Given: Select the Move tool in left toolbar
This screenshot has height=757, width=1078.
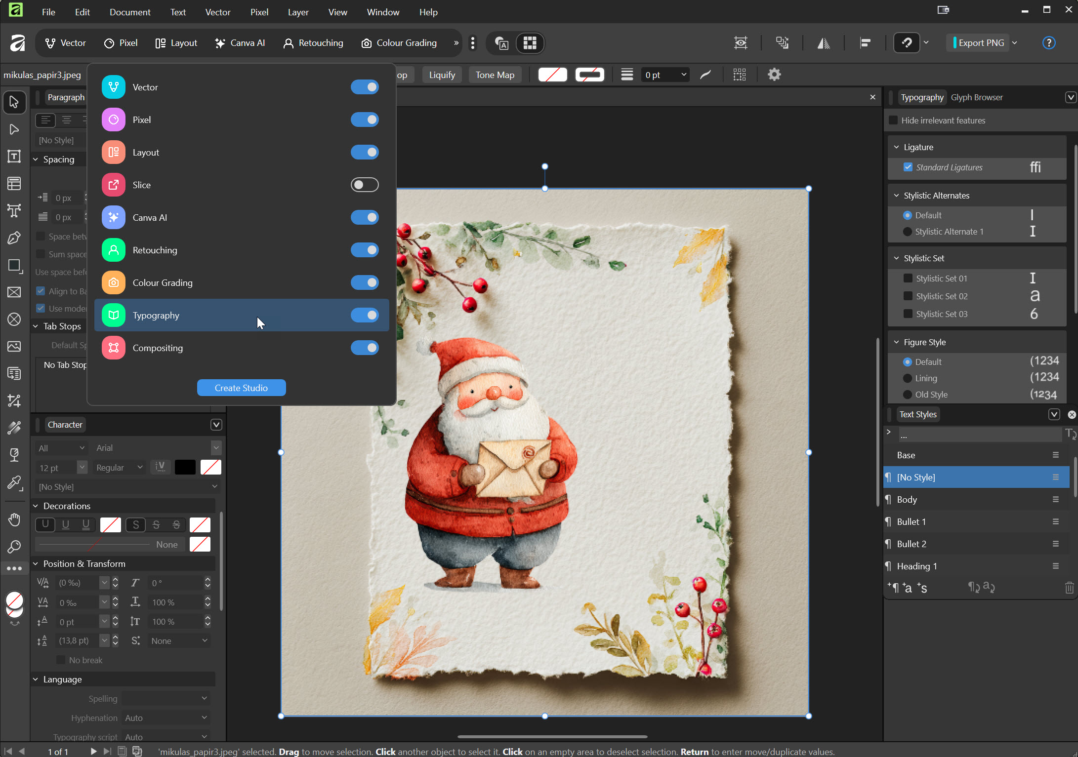Looking at the screenshot, I should click(x=14, y=102).
